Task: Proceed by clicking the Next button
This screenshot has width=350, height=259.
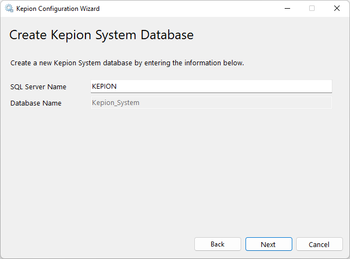Action: (268, 244)
